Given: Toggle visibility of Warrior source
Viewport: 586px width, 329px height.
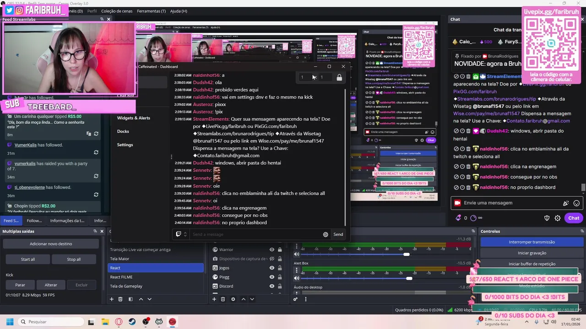Looking at the screenshot, I should pyautogui.click(x=272, y=249).
